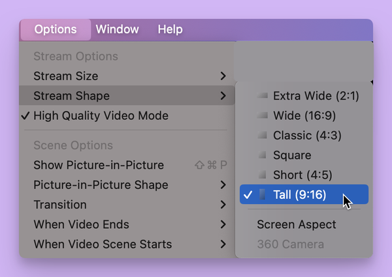This screenshot has width=392, height=277.
Task: Select the checked Tall (9:16) option
Action: [x=300, y=194]
